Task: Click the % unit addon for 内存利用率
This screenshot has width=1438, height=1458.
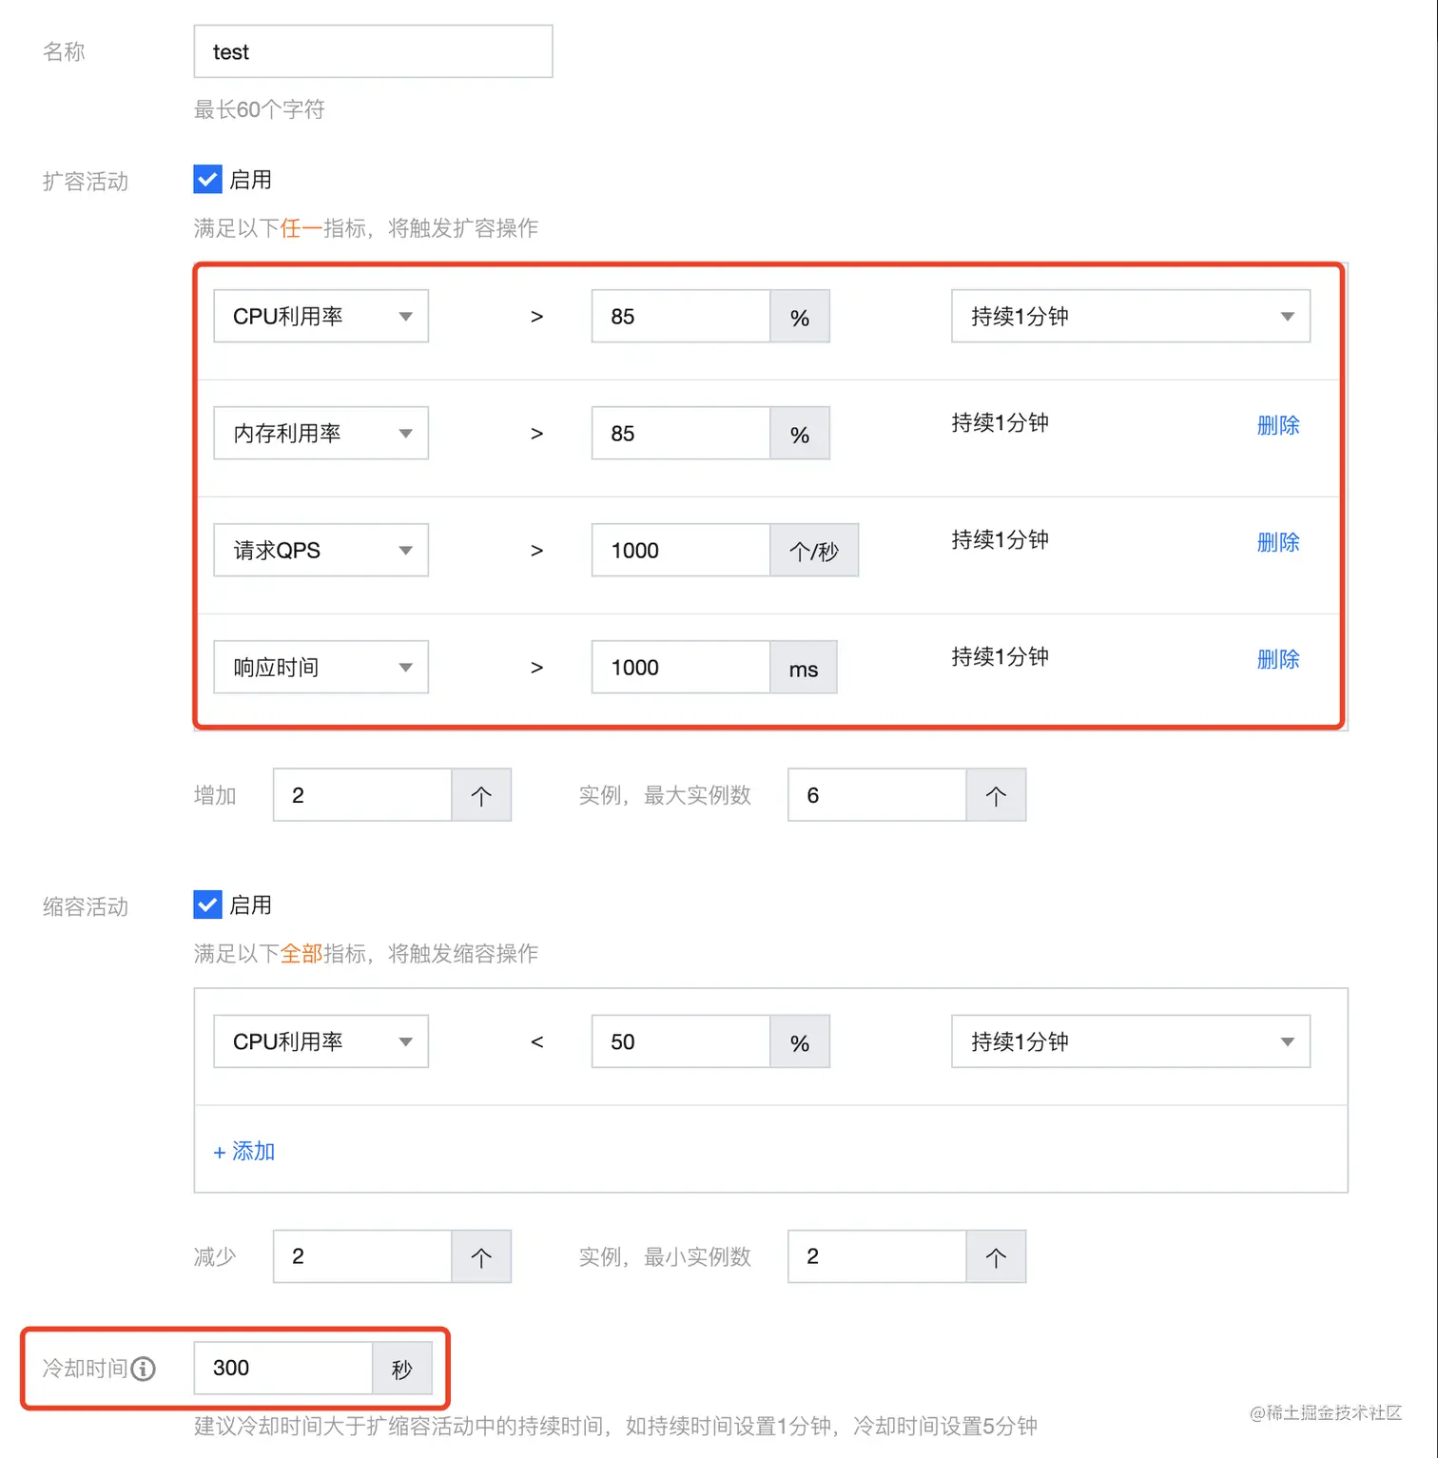Action: pos(800,433)
